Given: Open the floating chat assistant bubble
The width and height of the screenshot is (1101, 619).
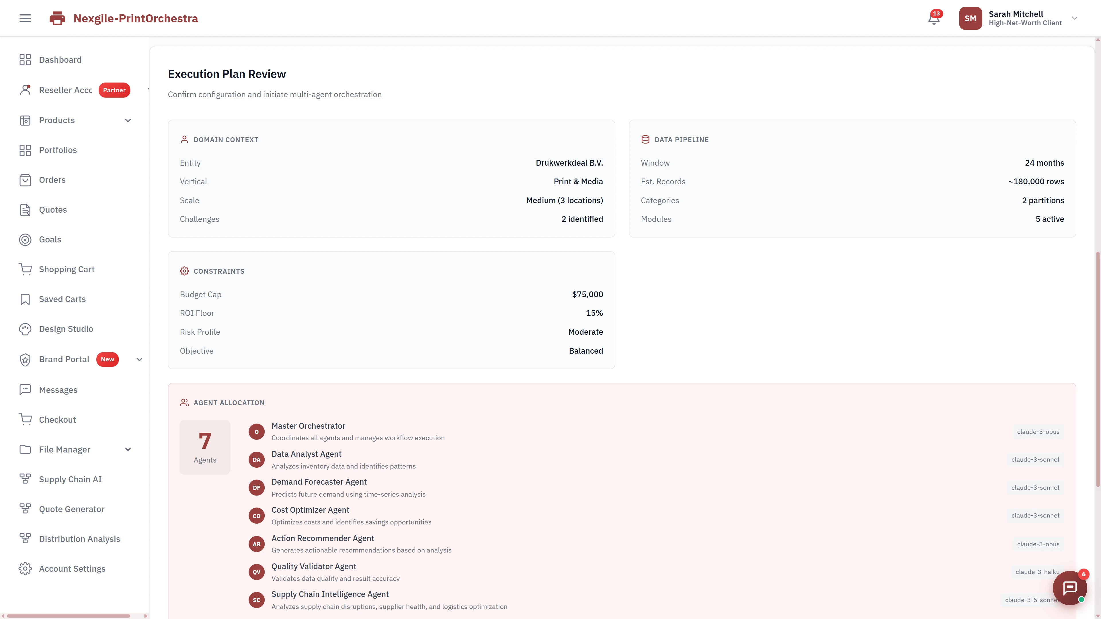Looking at the screenshot, I should pos(1070,588).
